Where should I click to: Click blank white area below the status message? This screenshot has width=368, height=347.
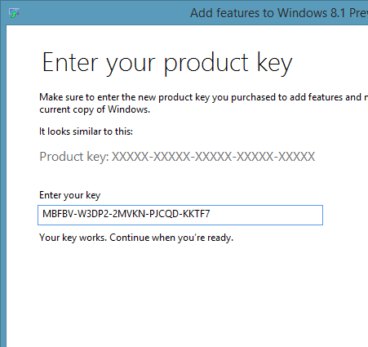point(180,294)
